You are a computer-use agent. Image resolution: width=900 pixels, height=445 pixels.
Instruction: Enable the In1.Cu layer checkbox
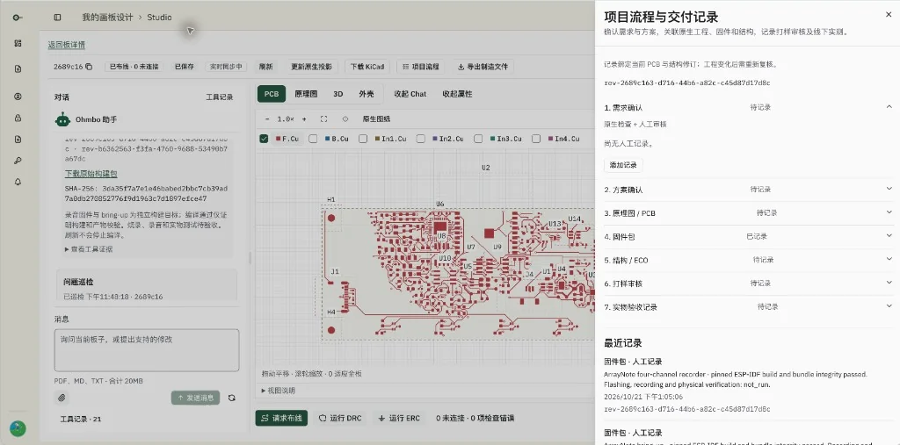363,139
